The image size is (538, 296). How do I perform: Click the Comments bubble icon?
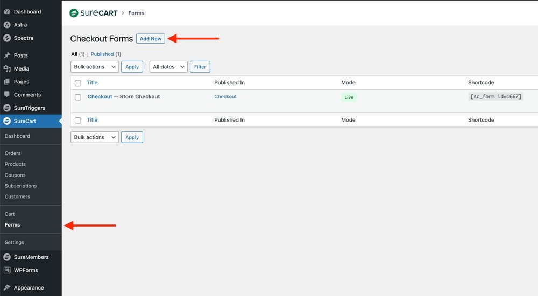(x=7, y=94)
